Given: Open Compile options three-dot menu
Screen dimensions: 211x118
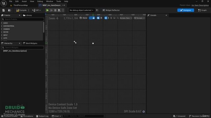Looking at the screenshot, I should pyautogui.click(x=29, y=10).
